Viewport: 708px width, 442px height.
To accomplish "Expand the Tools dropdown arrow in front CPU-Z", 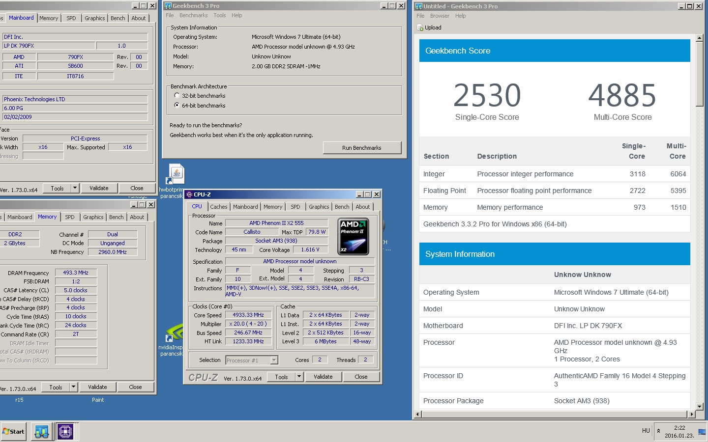I will coord(299,377).
